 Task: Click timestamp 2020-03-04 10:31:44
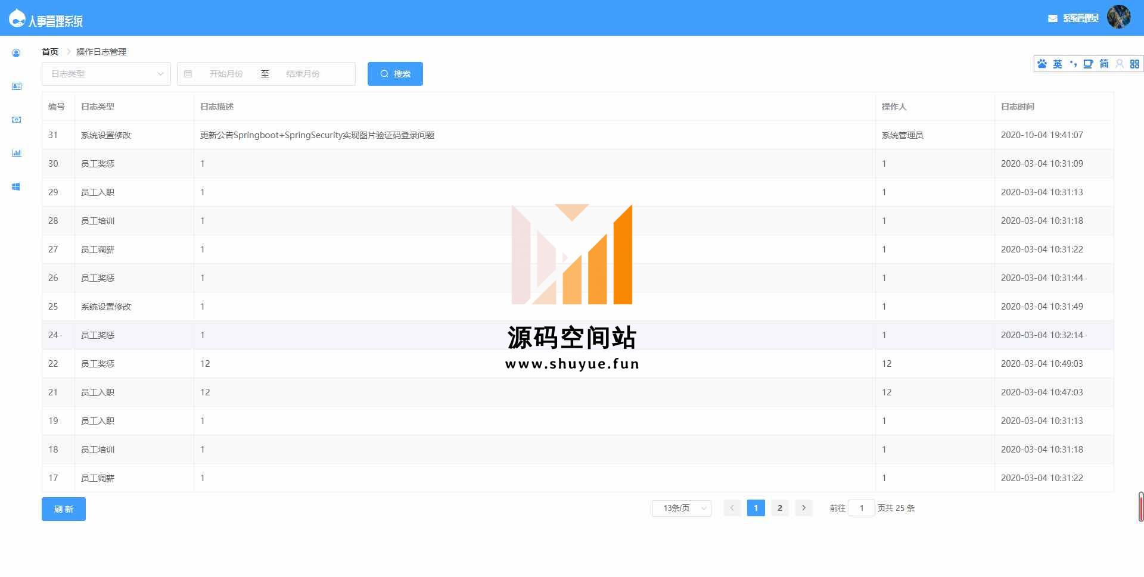[1042, 278]
